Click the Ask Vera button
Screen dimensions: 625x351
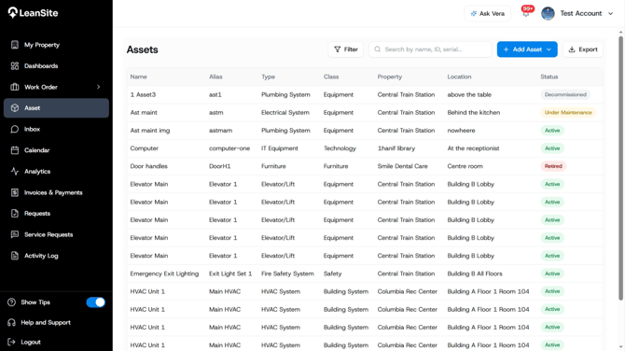point(488,14)
